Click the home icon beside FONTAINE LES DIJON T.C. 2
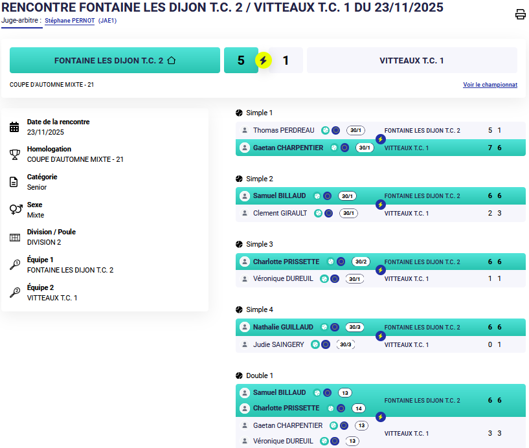Viewport: 529px width, 448px height. pyautogui.click(x=172, y=60)
